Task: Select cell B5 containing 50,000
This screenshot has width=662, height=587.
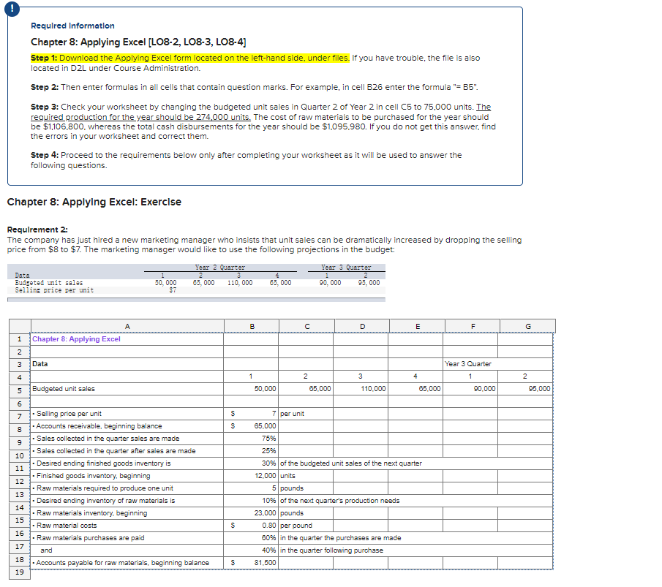Action: pyautogui.click(x=254, y=388)
